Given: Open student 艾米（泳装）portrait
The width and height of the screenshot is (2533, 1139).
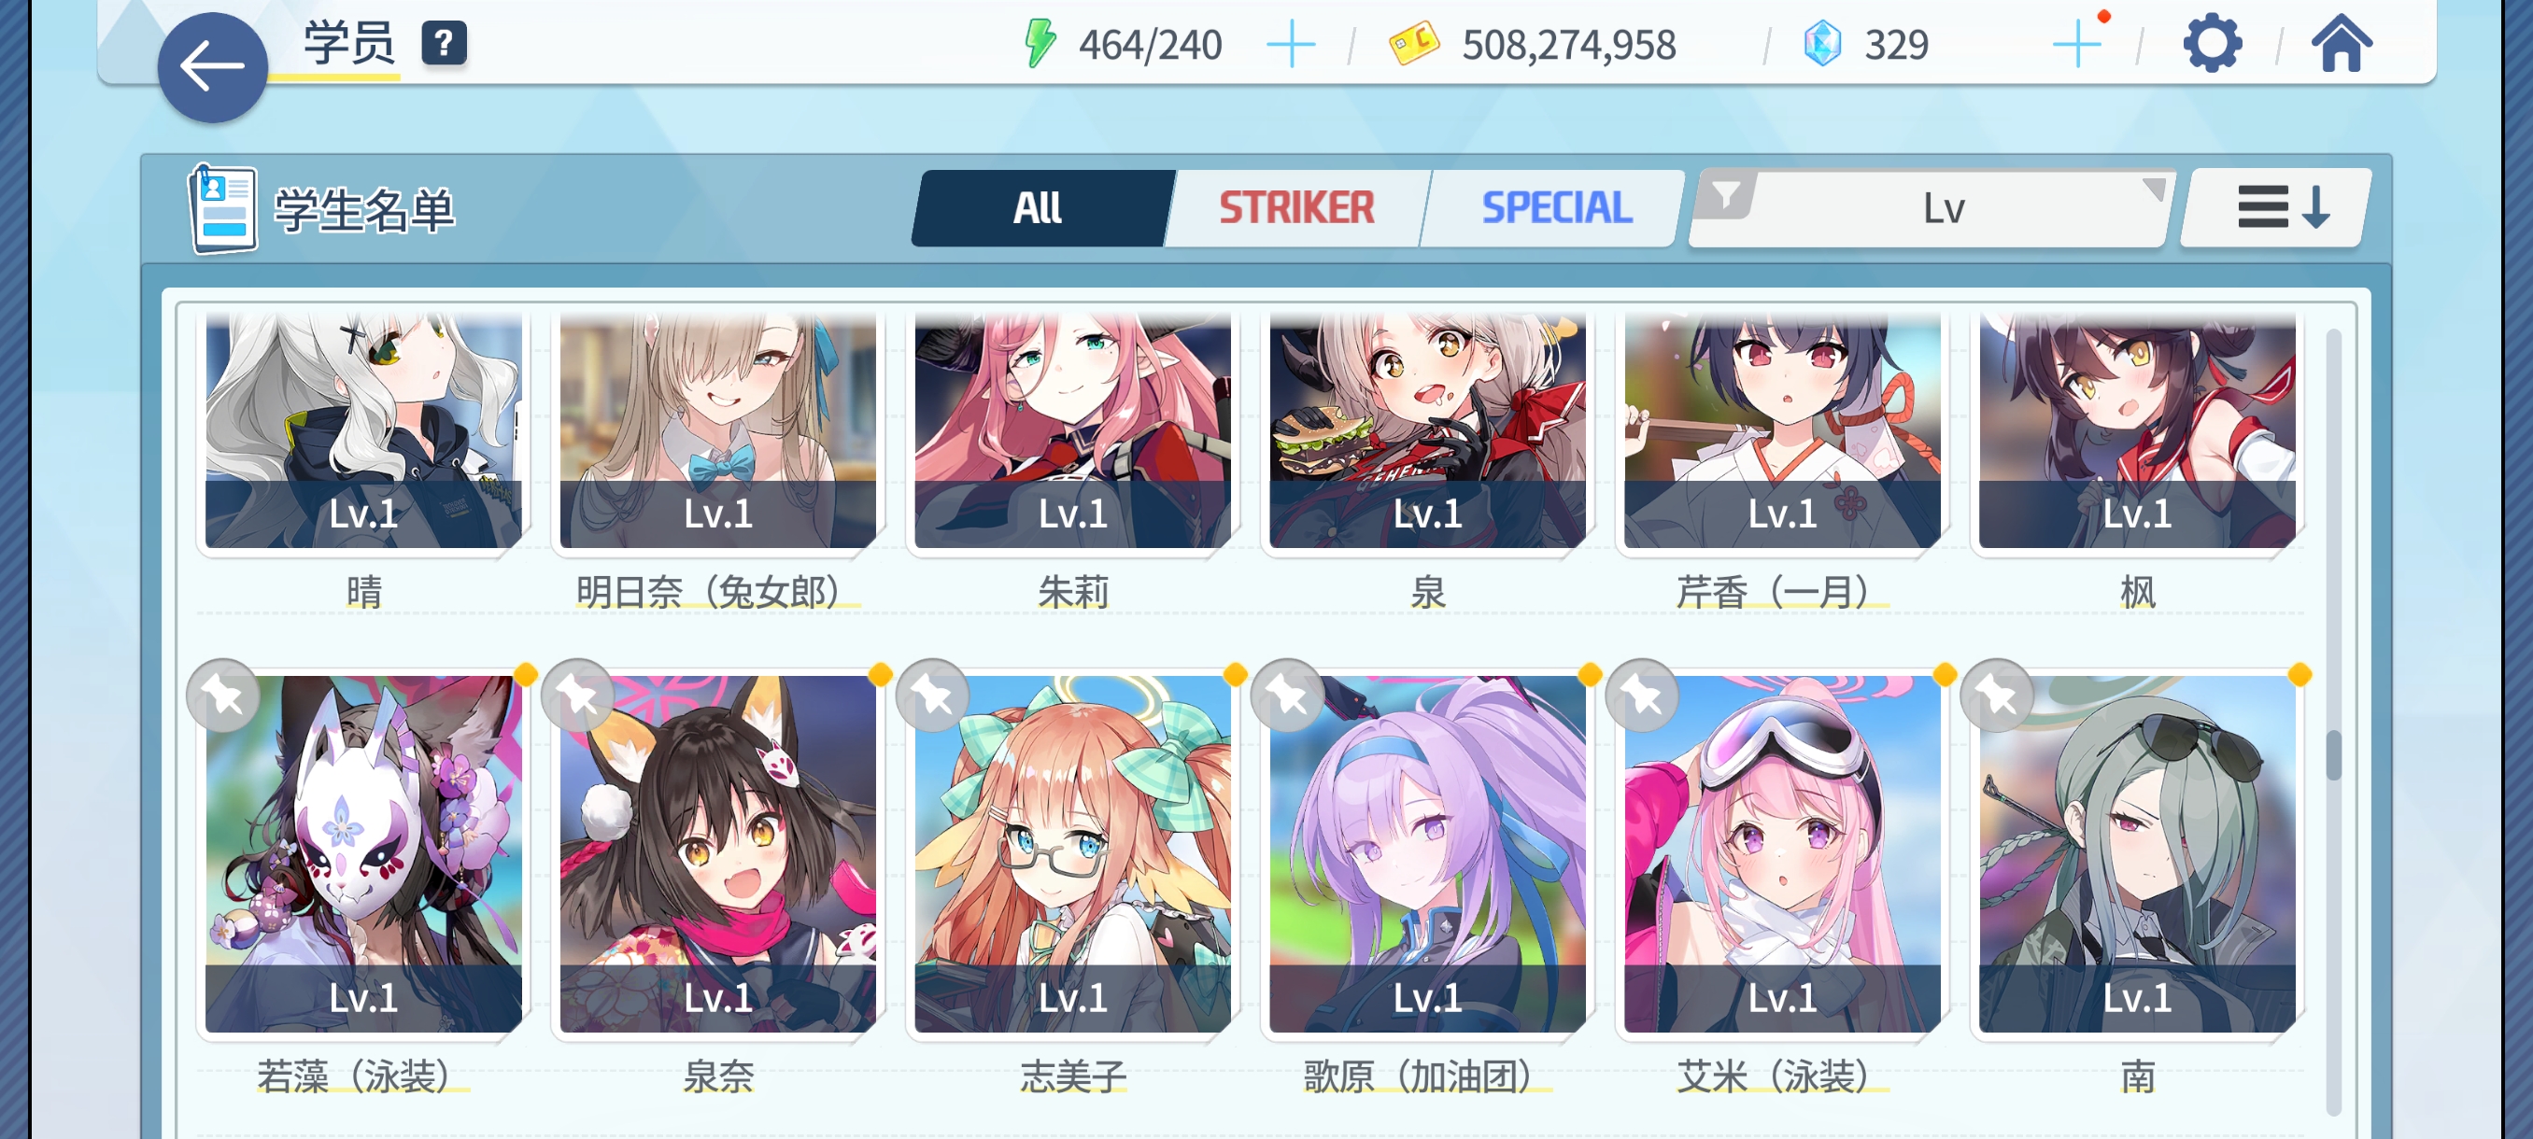Looking at the screenshot, I should 1782,853.
